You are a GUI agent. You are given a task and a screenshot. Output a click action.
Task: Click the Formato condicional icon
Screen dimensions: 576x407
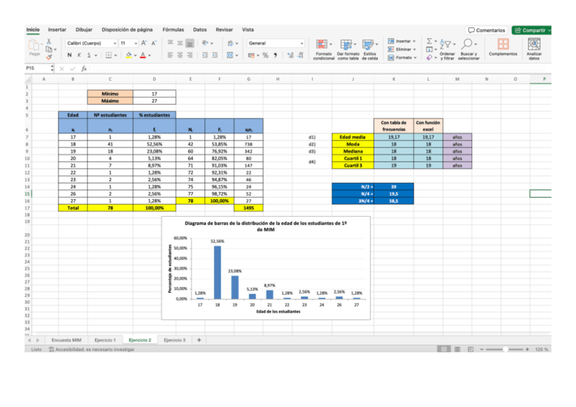pos(323,44)
